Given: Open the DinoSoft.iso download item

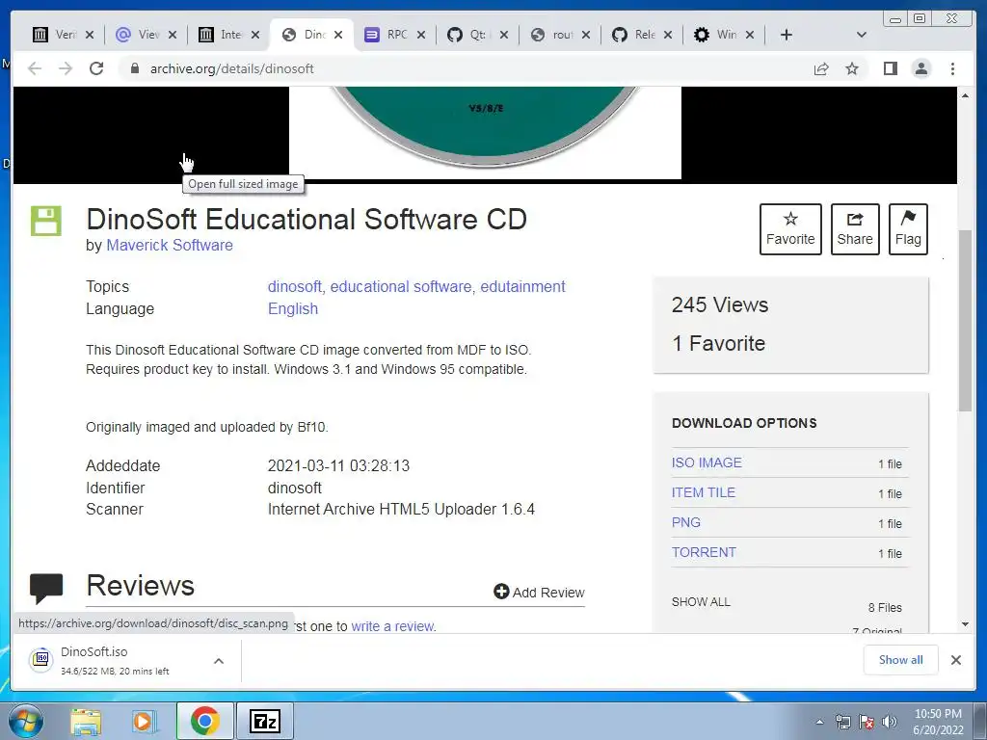Looking at the screenshot, I should click(x=116, y=660).
